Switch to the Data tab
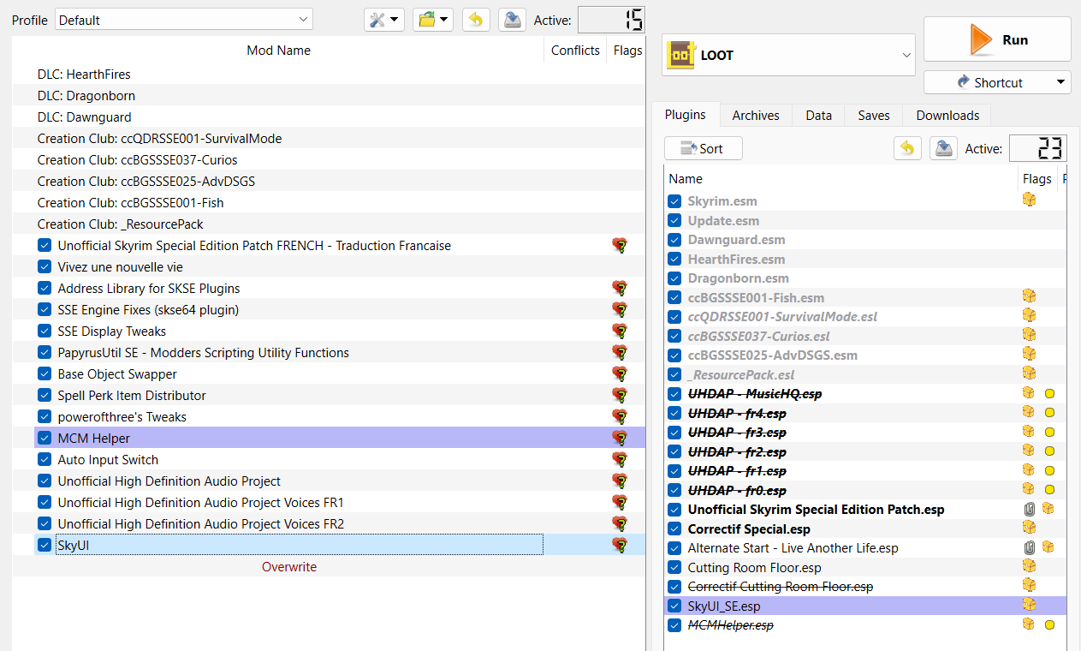The height and width of the screenshot is (651, 1081). click(818, 115)
